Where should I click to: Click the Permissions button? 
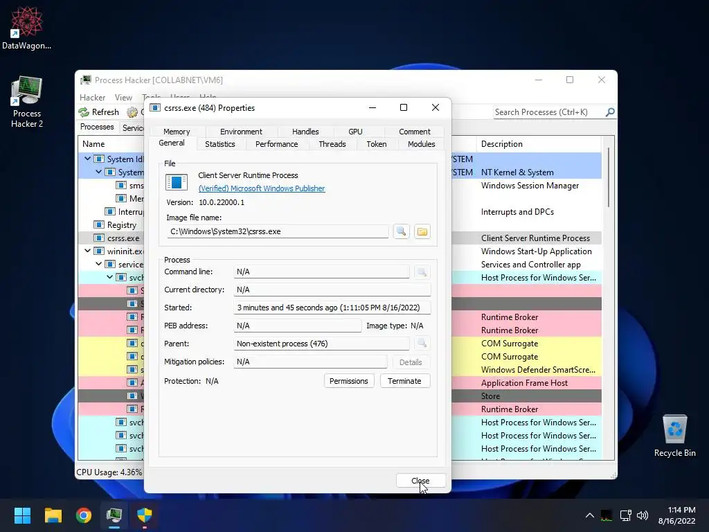[x=349, y=381]
